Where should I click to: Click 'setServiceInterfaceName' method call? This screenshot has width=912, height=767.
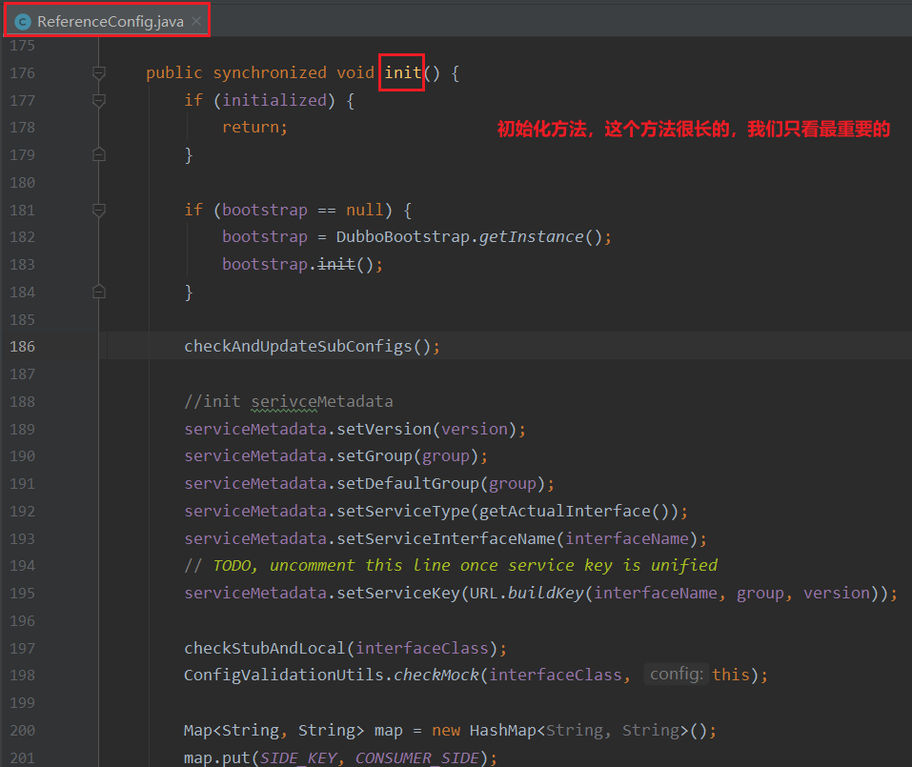446,538
